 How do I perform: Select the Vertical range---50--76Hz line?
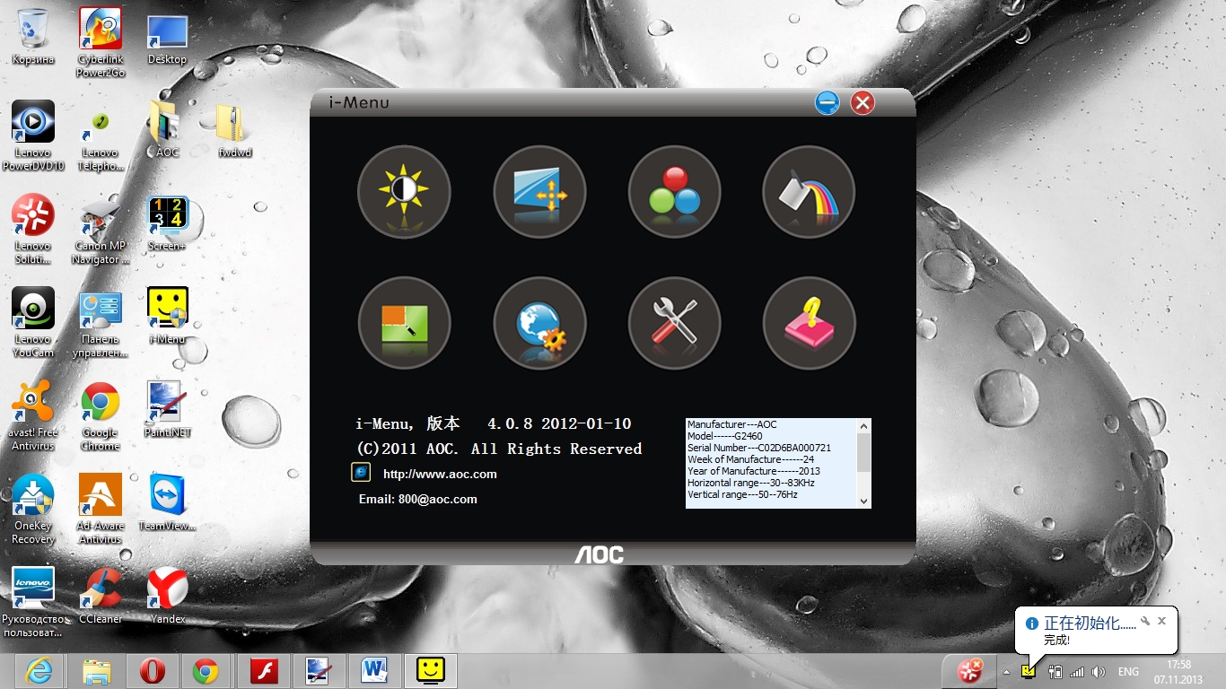(x=742, y=494)
